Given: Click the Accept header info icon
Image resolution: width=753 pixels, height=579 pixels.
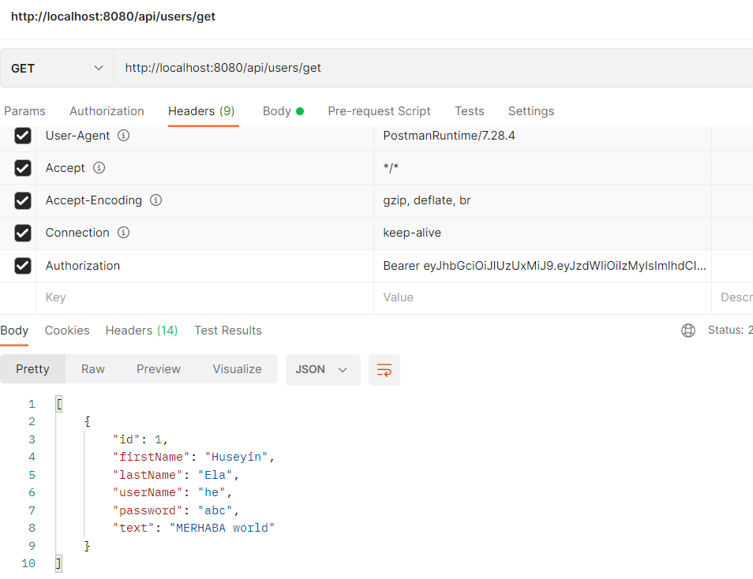Looking at the screenshot, I should [x=99, y=167].
